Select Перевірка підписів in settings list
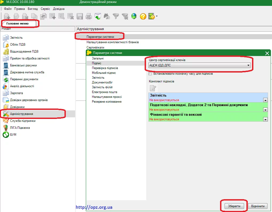This screenshot has width=272, height=212. (105, 68)
